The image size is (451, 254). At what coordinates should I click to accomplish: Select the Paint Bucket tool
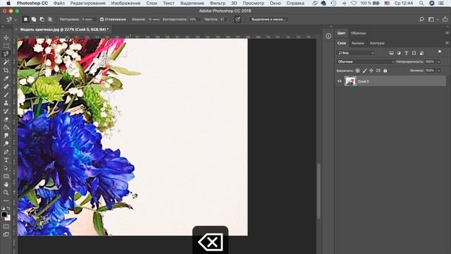click(x=6, y=127)
